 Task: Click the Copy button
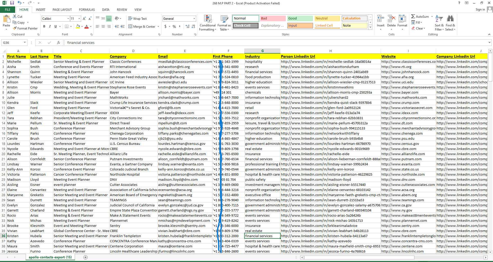tap(19, 22)
